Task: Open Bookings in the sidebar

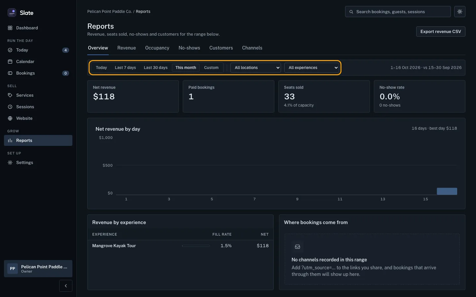Action: 38,73
